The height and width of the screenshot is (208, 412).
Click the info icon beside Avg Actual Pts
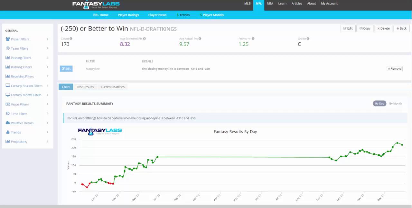pyautogui.click(x=200, y=39)
